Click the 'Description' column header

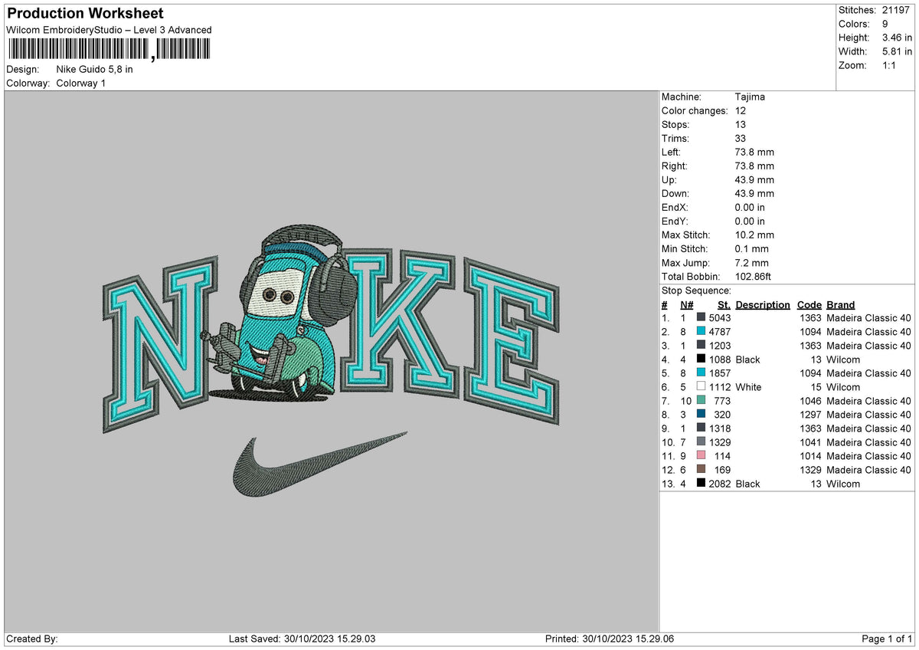(x=763, y=304)
